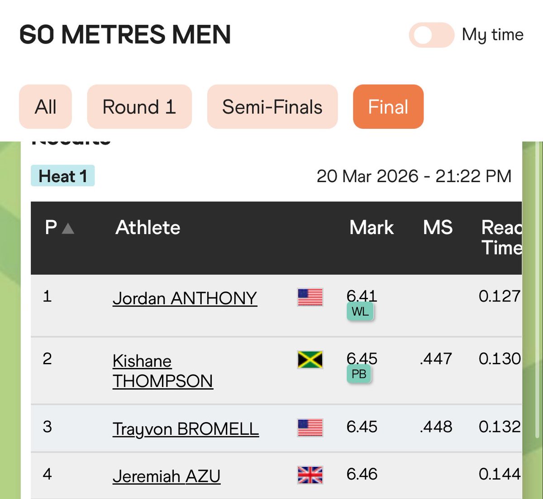The height and width of the screenshot is (499, 543).
Task: Open Jeremiah AZU athlete profile
Action: coord(167,476)
